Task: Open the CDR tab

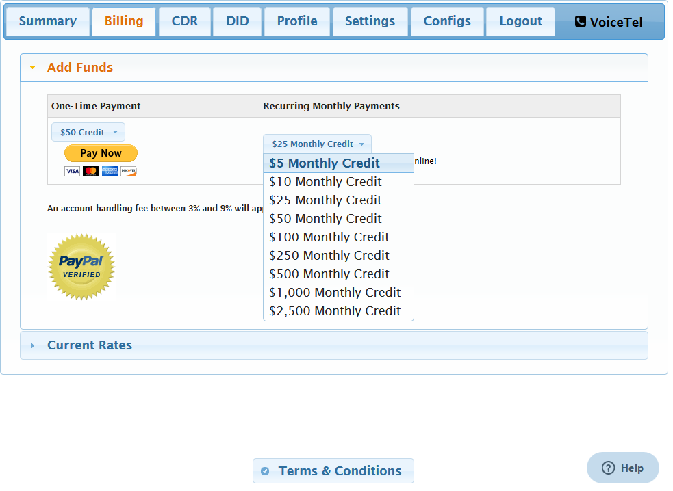Action: (x=185, y=21)
